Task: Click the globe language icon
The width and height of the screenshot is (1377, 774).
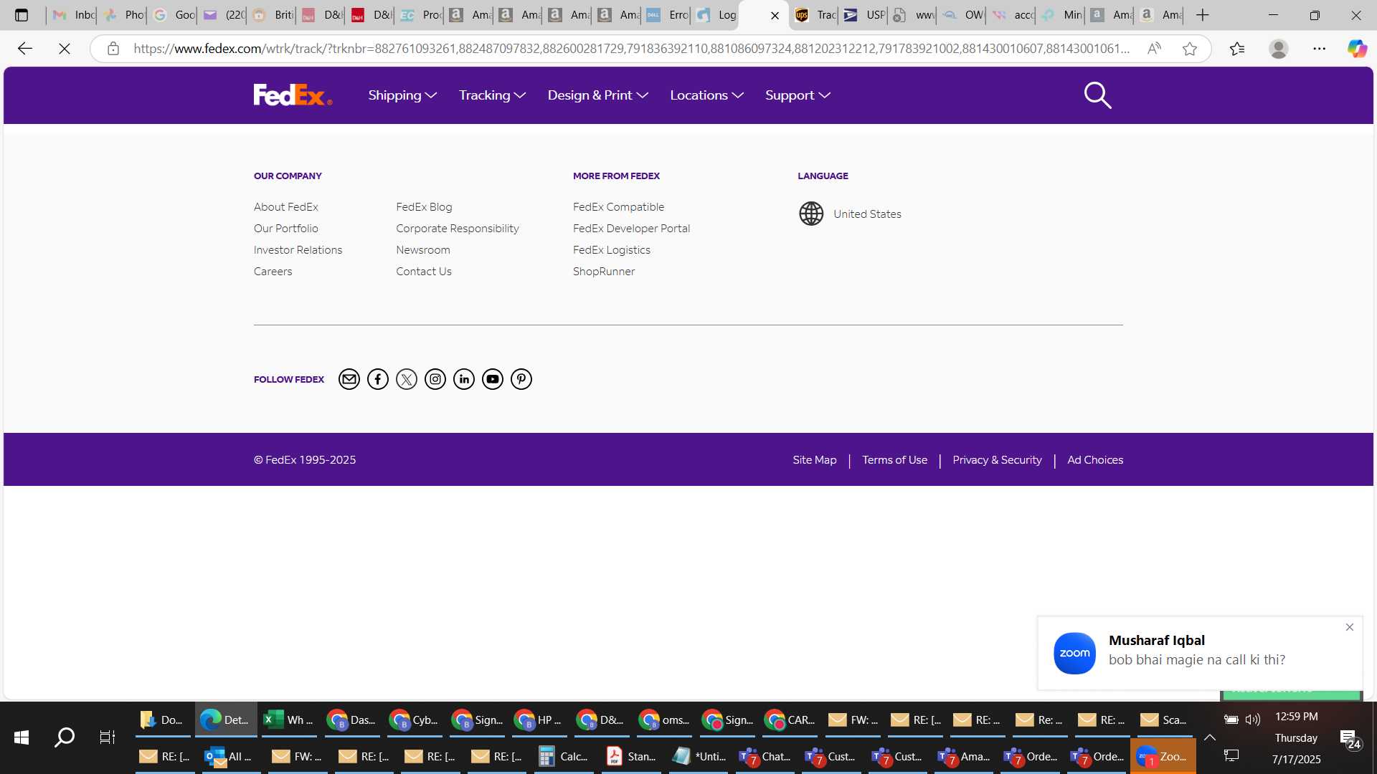Action: click(811, 214)
